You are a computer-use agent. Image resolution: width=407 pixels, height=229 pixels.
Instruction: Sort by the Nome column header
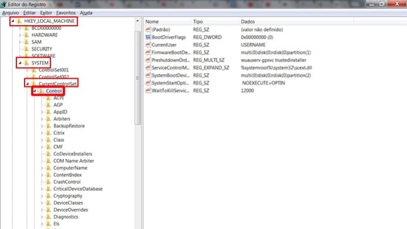(167, 22)
